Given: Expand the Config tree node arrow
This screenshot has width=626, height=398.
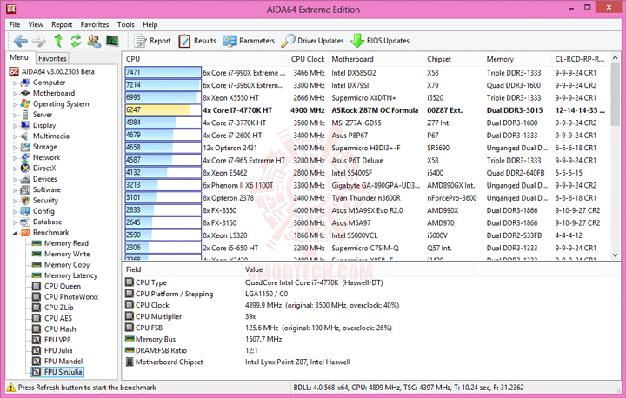Looking at the screenshot, I should [15, 212].
